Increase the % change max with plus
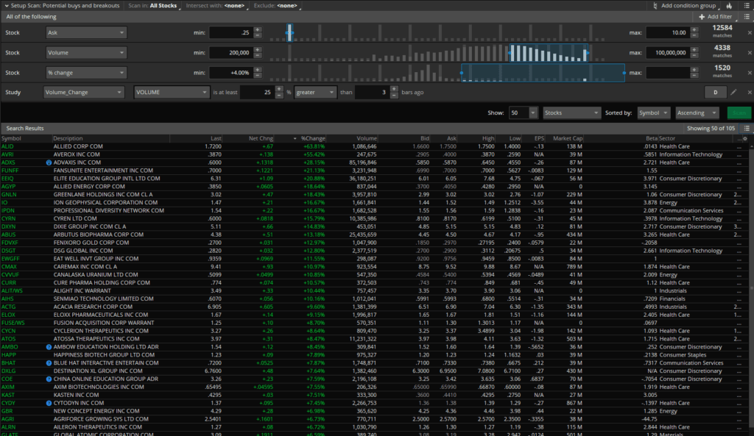 click(x=694, y=70)
